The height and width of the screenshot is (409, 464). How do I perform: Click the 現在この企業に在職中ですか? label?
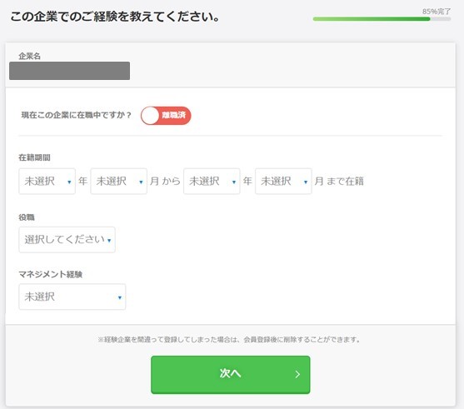coord(76,115)
